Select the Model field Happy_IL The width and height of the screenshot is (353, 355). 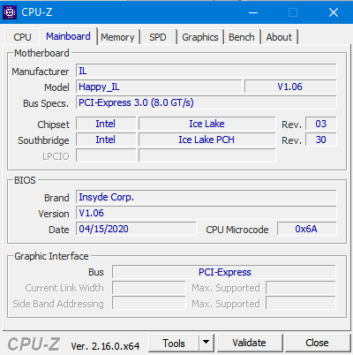pyautogui.click(x=159, y=87)
